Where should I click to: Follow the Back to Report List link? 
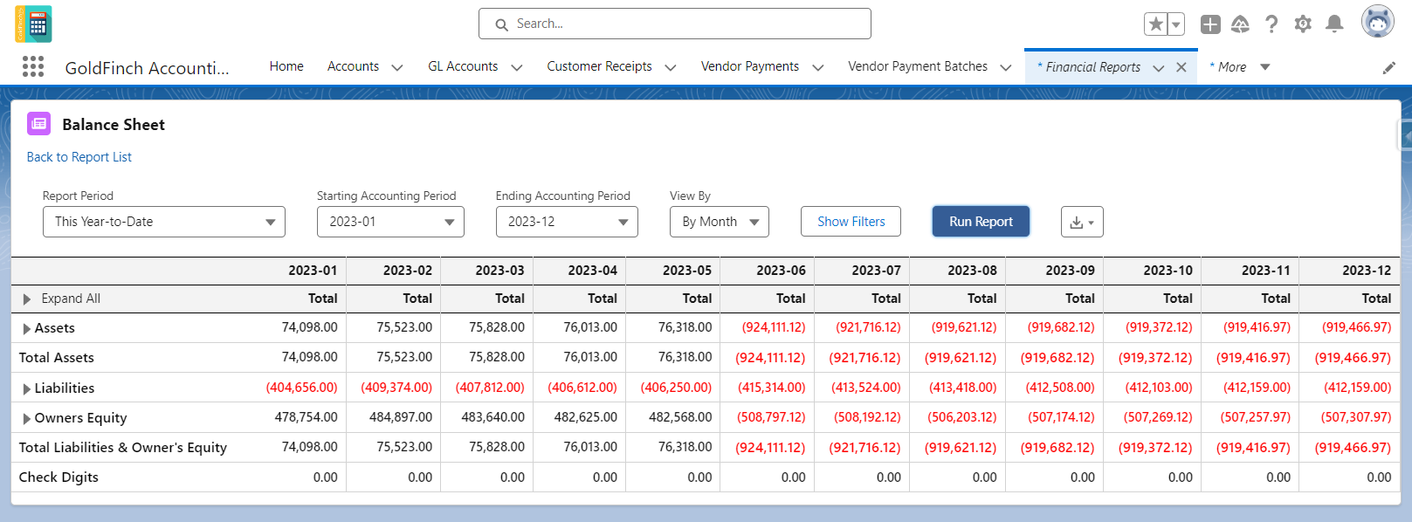coord(79,157)
